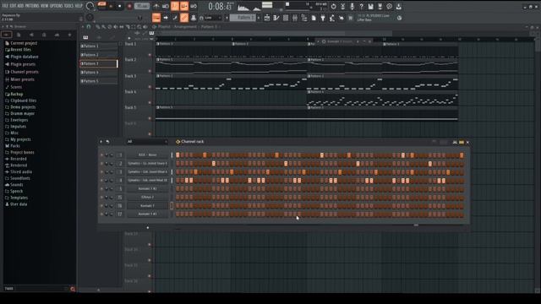The height and width of the screenshot is (304, 541).
Task: Open the PATTERNS menu
Action: point(32,6)
